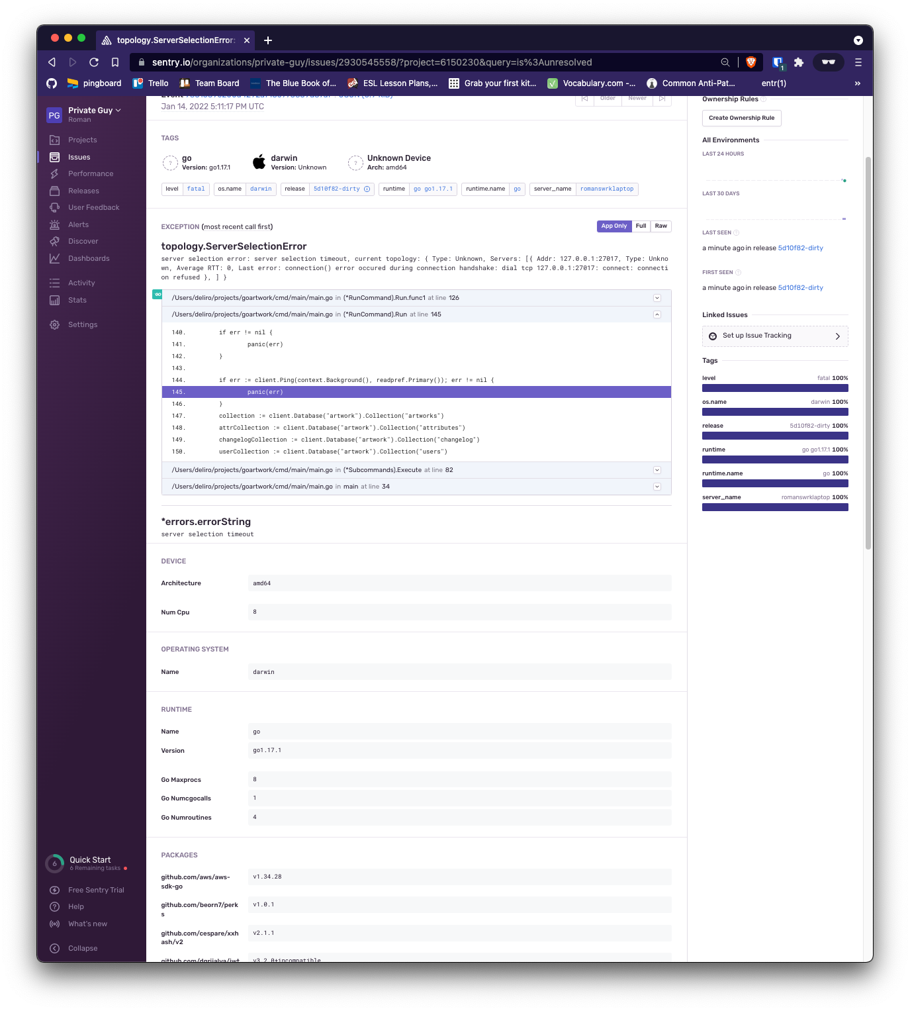Image resolution: width=910 pixels, height=1011 pixels.
Task: Open the Discover telescope icon
Action: pos(55,241)
